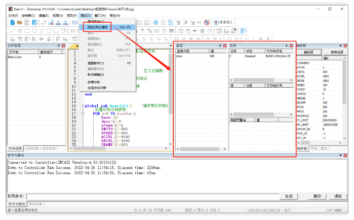Click the Save All toolbar icon
Screen dimensions: 354x220
34,22
